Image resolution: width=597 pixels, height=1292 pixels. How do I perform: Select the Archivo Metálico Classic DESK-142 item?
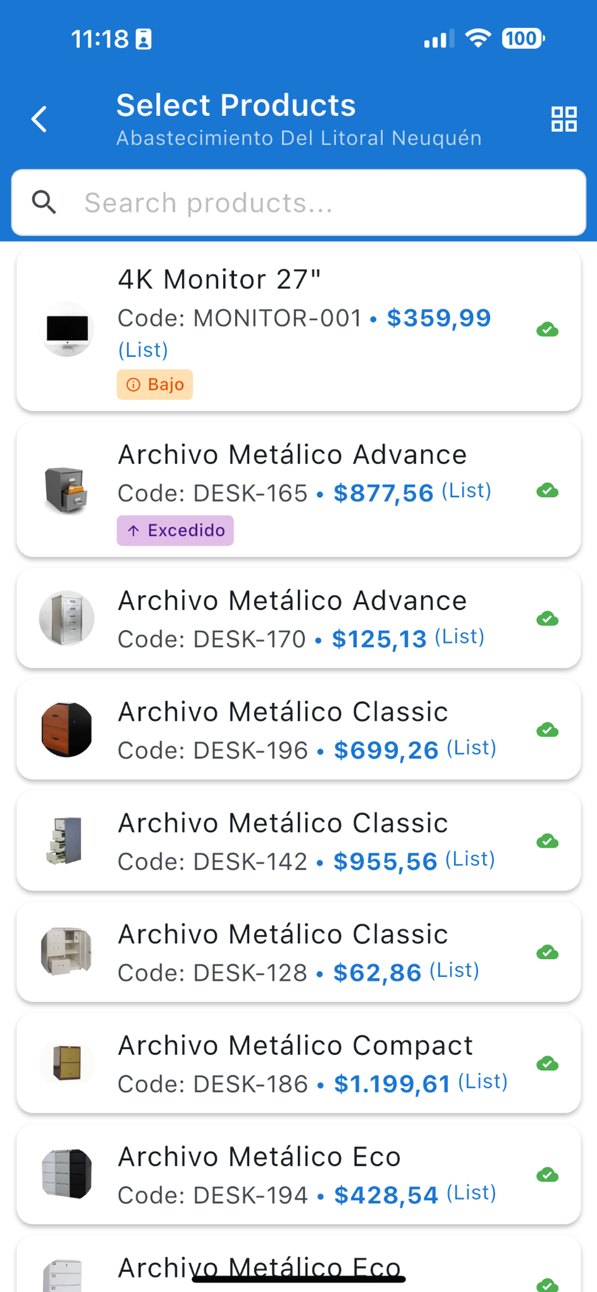point(299,841)
